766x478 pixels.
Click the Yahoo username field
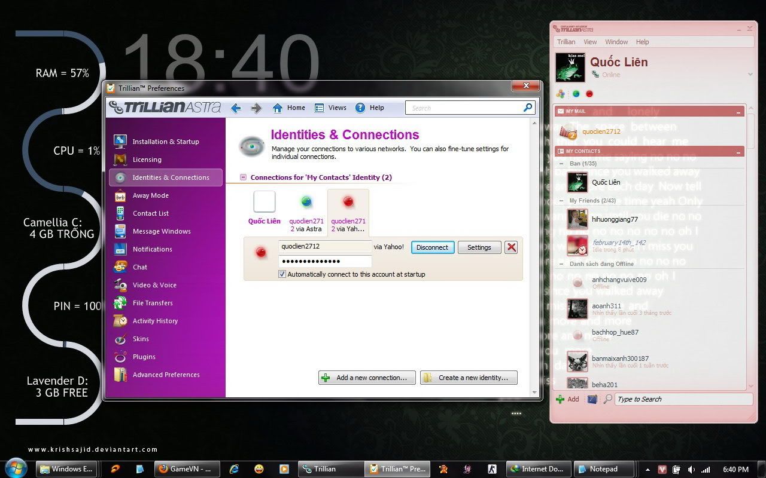(325, 246)
